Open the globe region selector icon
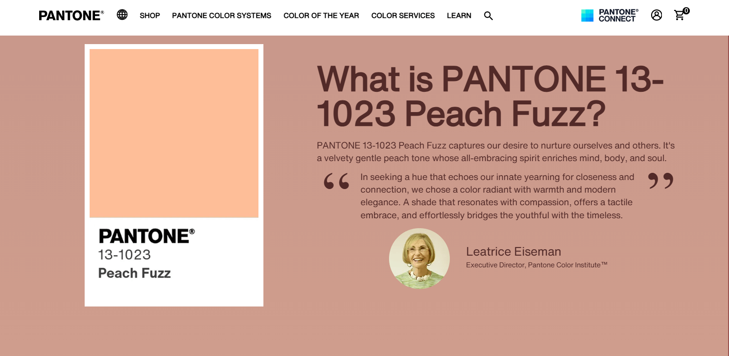The height and width of the screenshot is (356, 729). tap(122, 15)
